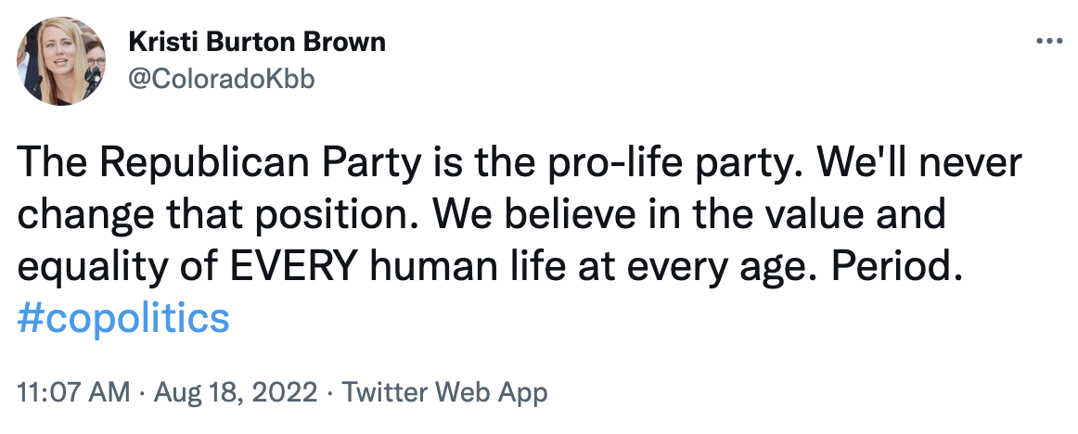Image resolution: width=1078 pixels, height=434 pixels.
Task: Open the Twitter Web App source link
Action: tap(445, 392)
